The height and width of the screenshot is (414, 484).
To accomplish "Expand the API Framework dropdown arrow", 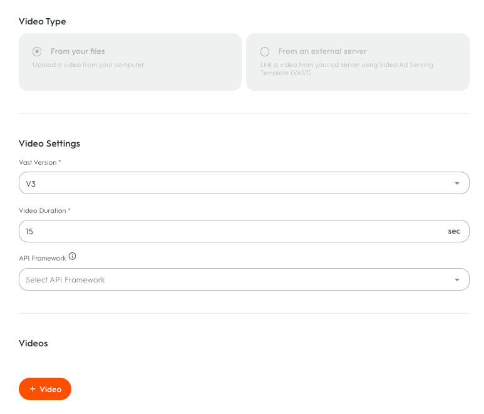I will 457,280.
